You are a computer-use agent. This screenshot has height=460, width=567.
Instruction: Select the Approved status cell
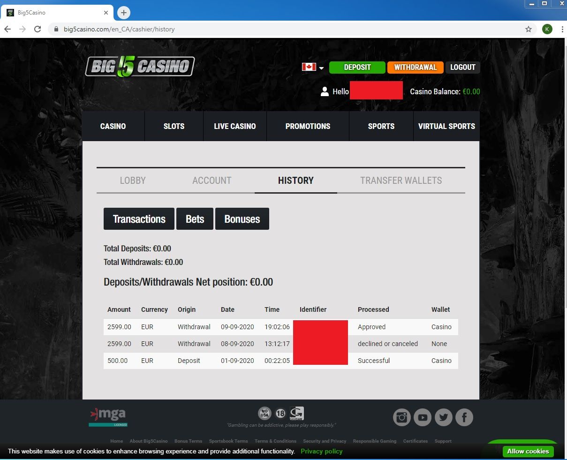pyautogui.click(x=371, y=327)
